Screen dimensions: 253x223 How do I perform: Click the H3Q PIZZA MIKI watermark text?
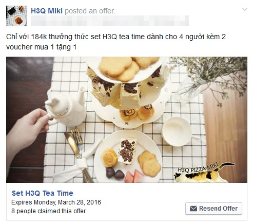click(x=198, y=167)
